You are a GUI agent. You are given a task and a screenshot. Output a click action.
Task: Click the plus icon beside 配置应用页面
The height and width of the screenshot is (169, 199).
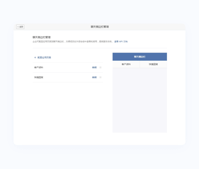coord(35,58)
